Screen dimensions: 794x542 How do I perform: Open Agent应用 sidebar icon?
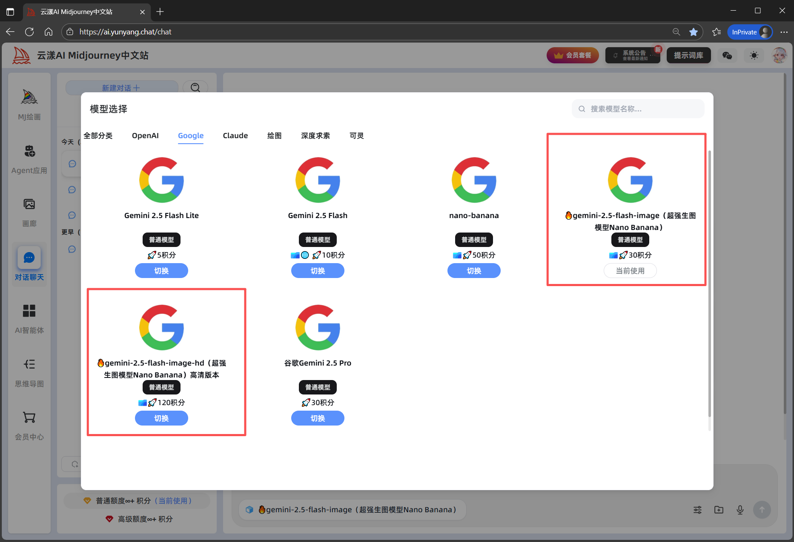pos(29,151)
